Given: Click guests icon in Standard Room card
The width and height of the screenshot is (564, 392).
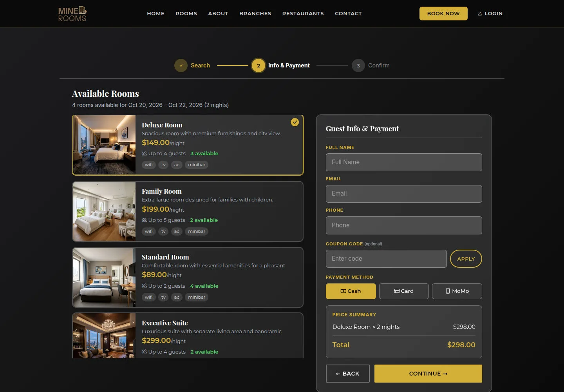Looking at the screenshot, I should coord(145,286).
